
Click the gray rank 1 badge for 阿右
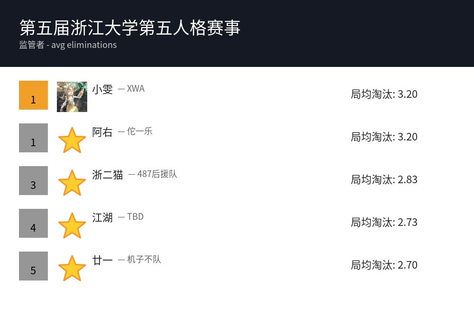[x=33, y=138]
